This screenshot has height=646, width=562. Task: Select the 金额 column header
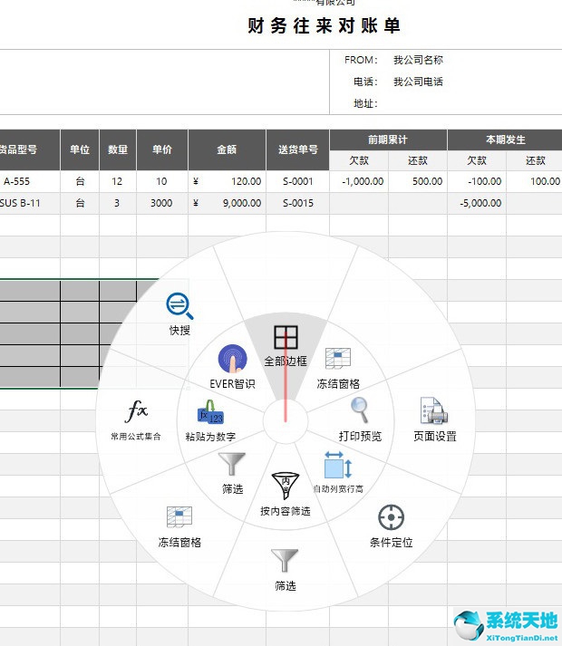click(227, 149)
